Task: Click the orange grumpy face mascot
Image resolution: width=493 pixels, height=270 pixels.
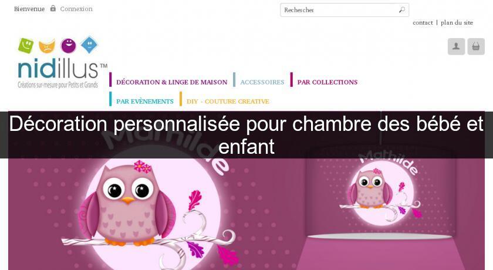Action: click(47, 46)
